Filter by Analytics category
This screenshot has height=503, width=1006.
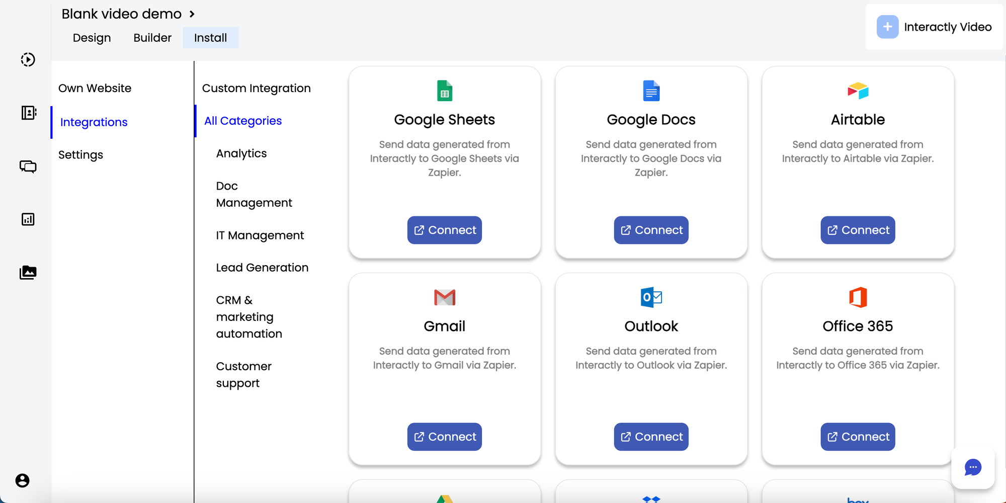coord(241,153)
